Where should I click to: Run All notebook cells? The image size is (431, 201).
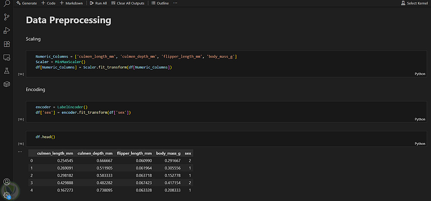coord(98,3)
